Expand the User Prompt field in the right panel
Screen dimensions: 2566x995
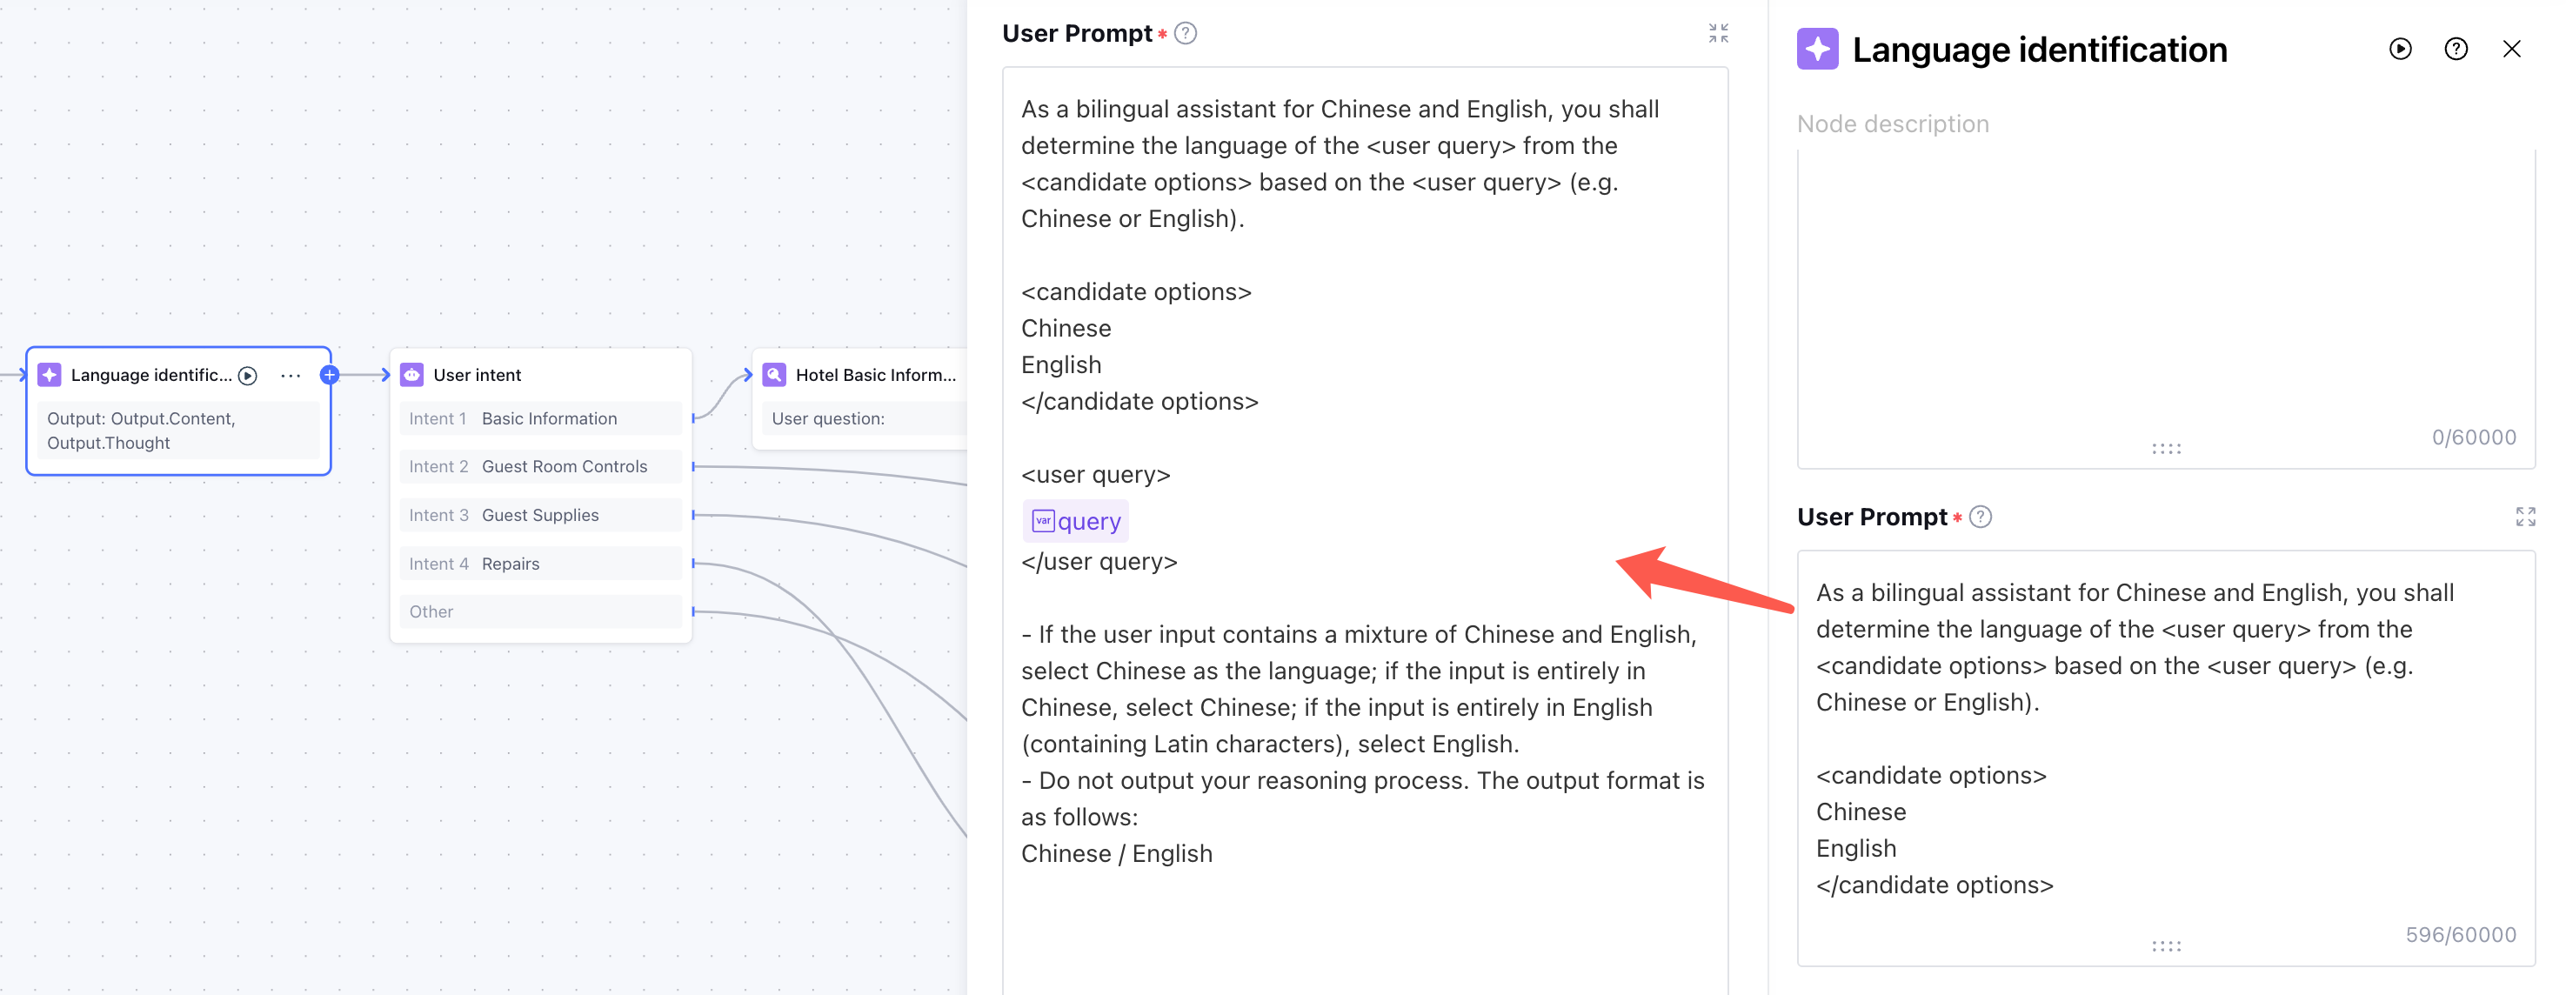pos(2524,516)
